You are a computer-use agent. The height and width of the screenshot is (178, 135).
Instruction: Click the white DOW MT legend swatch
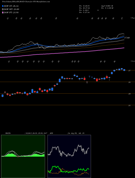[3, 9]
